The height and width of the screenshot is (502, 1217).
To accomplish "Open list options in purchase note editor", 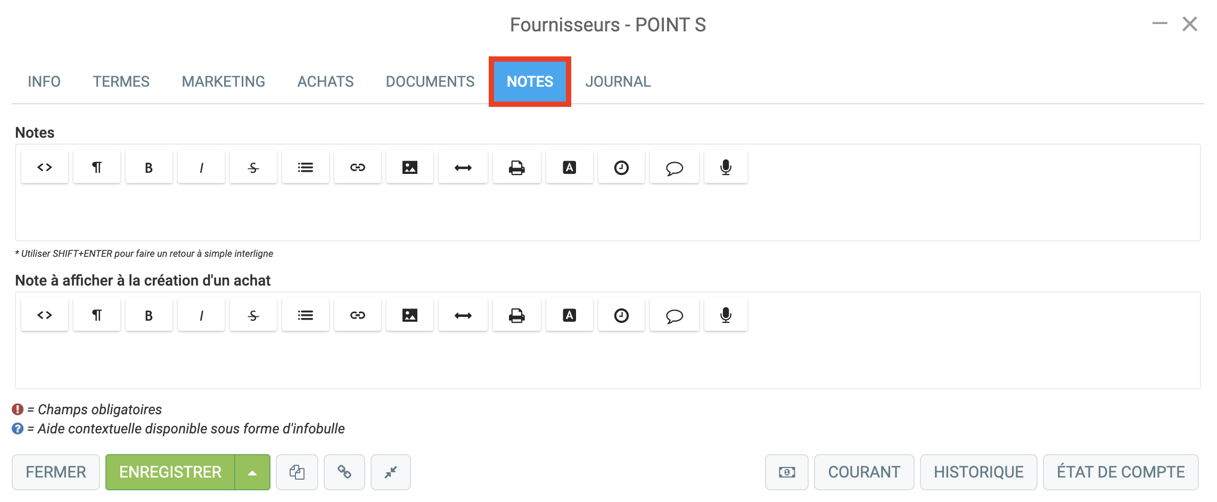I will [x=306, y=315].
